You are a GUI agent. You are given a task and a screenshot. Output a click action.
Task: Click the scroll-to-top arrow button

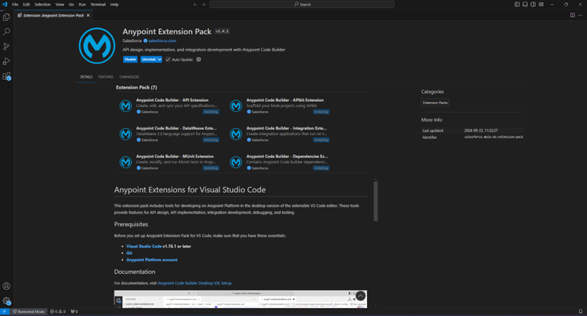pos(360,296)
